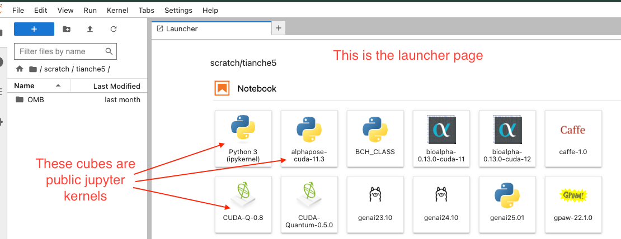Start a CUDA-Q-0.8 notebook
The image size is (621, 239).
[243, 204]
